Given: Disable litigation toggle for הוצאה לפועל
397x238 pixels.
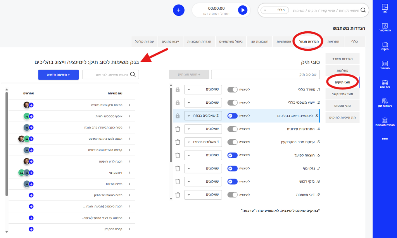Looking at the screenshot, I should tap(232, 155).
